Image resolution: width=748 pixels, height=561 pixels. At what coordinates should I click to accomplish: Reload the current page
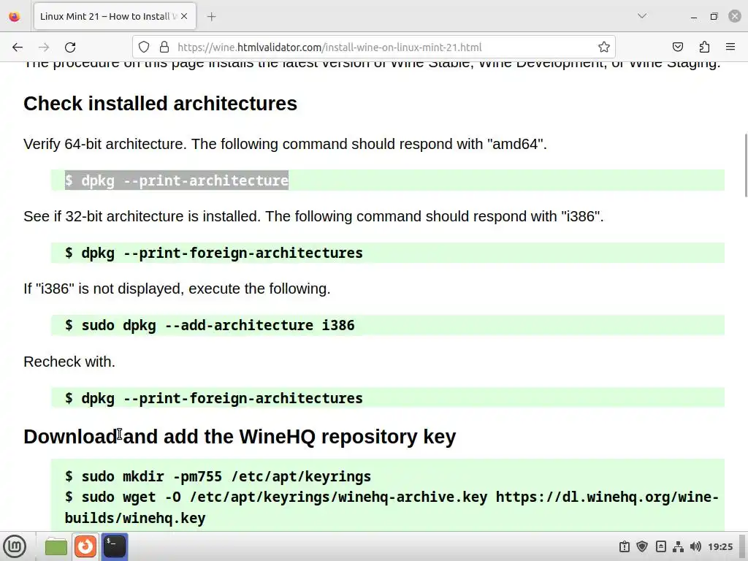point(70,47)
